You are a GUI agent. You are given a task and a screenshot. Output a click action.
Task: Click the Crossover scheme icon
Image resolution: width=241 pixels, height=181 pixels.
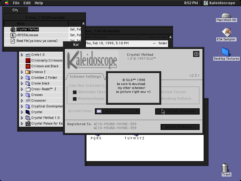pyautogui.click(x=28, y=101)
